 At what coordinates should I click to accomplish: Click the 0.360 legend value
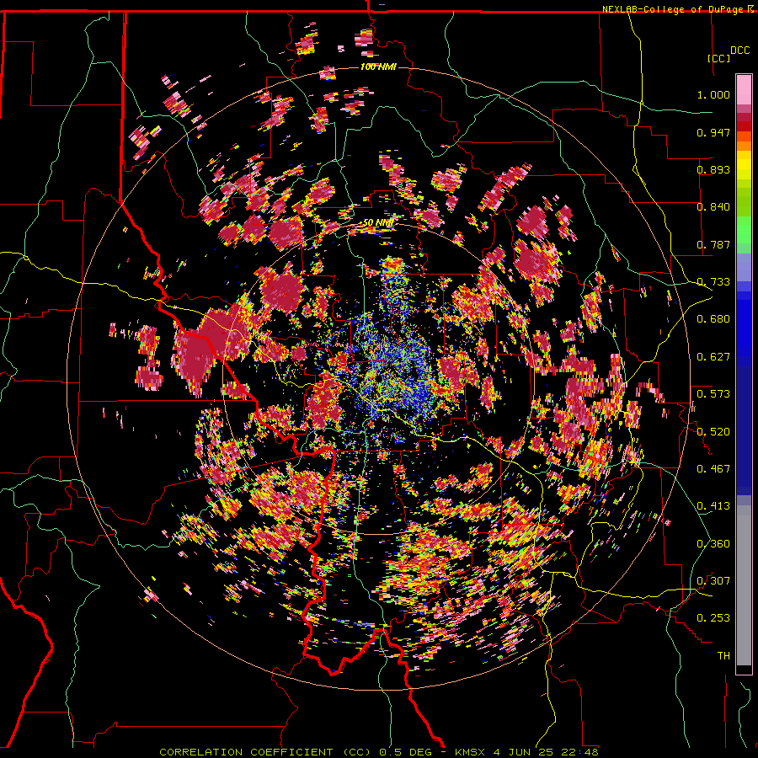click(x=713, y=544)
